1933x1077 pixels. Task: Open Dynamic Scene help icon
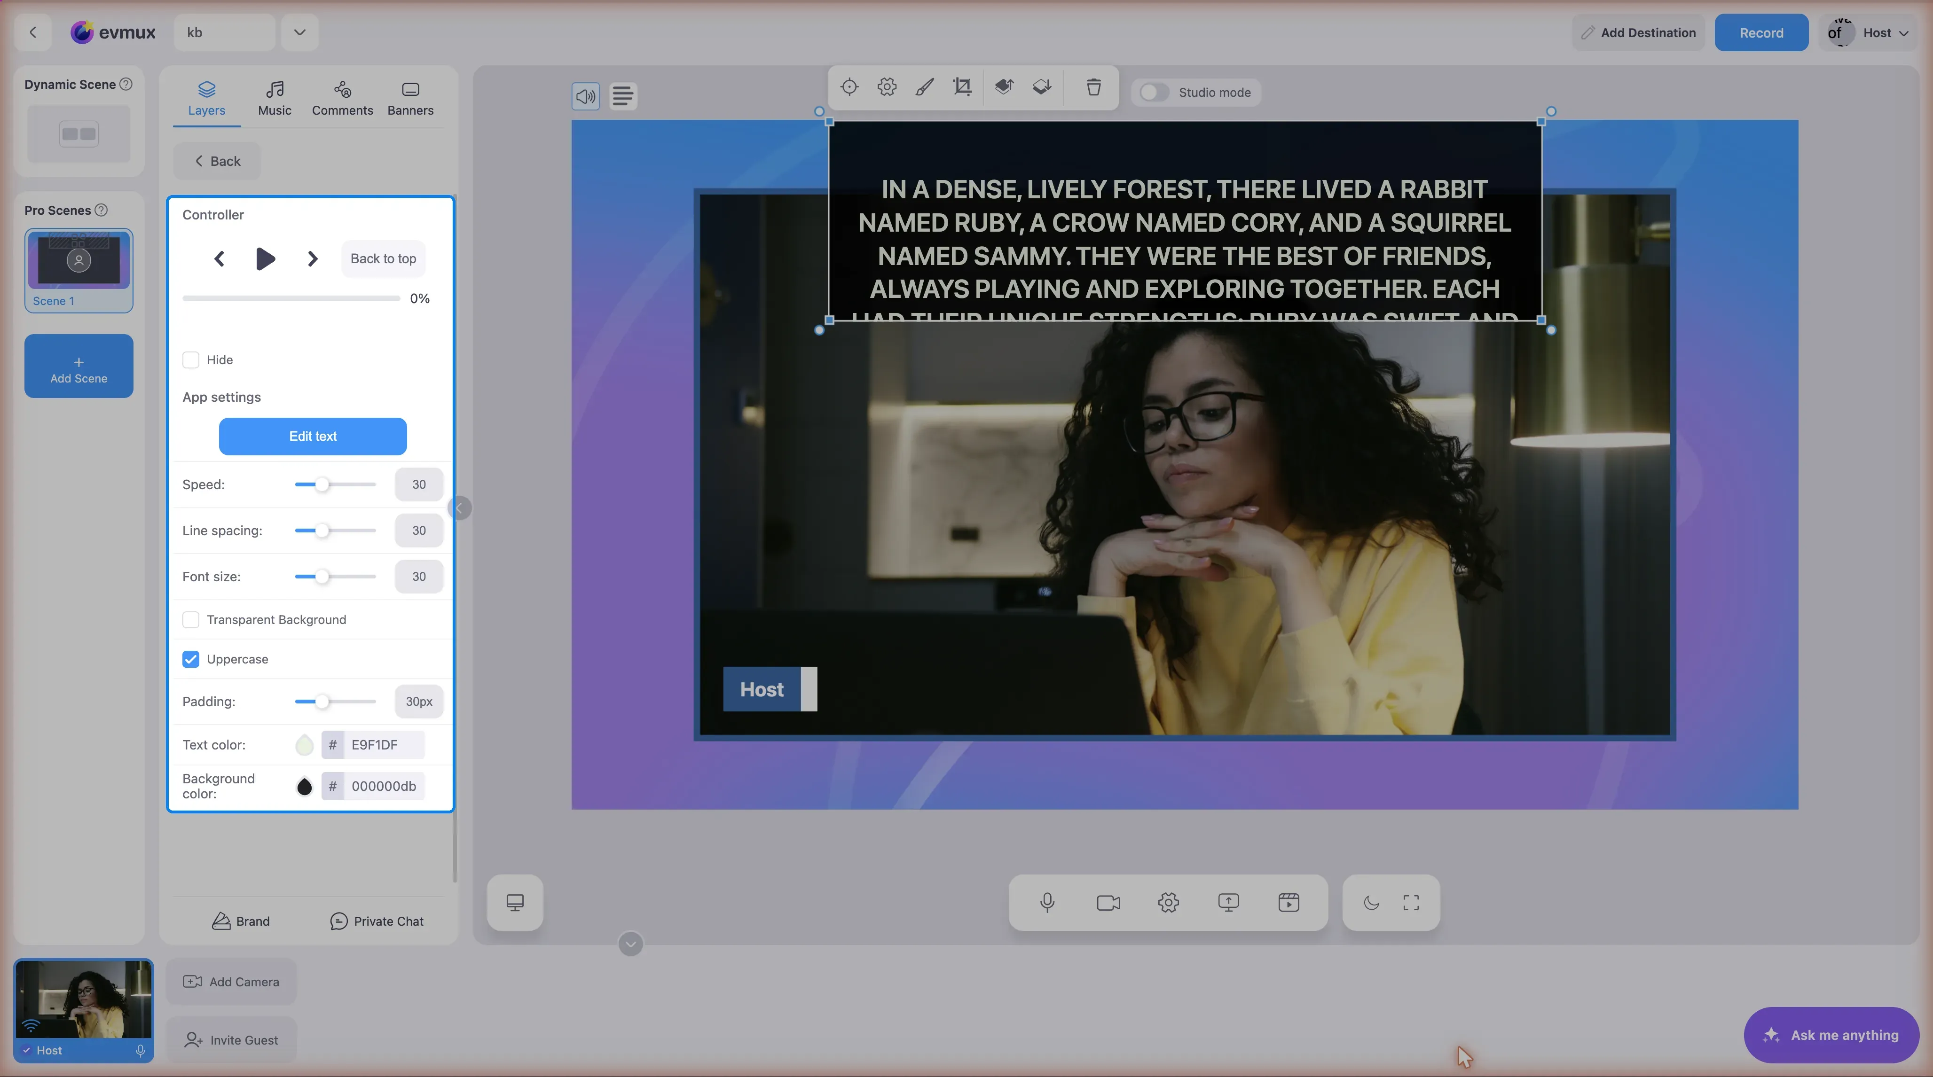[126, 84]
